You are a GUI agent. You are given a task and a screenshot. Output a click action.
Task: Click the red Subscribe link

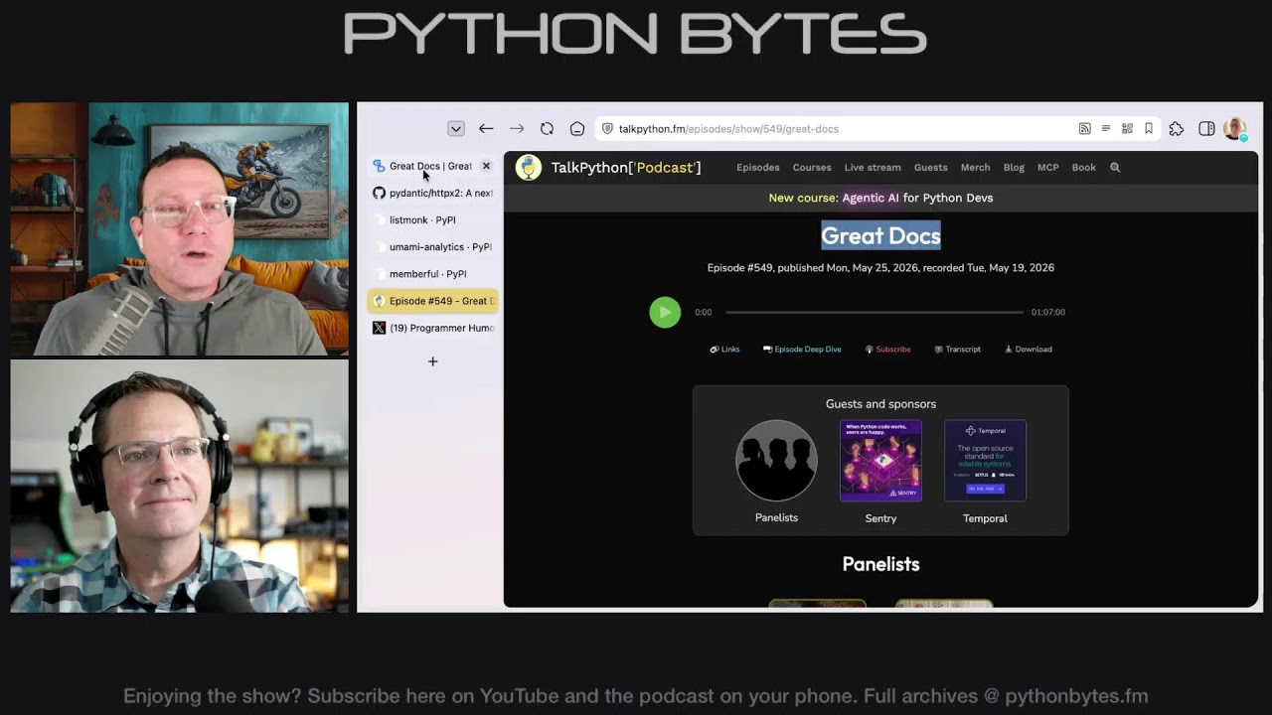coord(887,350)
